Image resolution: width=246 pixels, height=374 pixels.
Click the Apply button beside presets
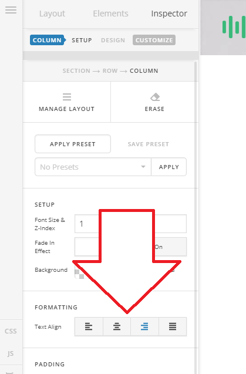169,167
